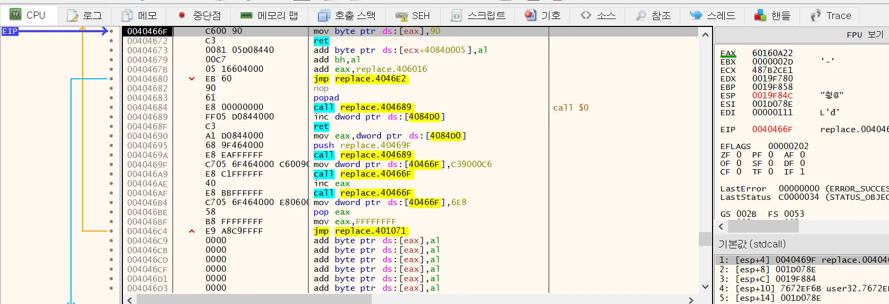Click the red 중단점 (Breakpoints) dot icon
Viewport: 889px width, 304px height.
pyautogui.click(x=182, y=16)
